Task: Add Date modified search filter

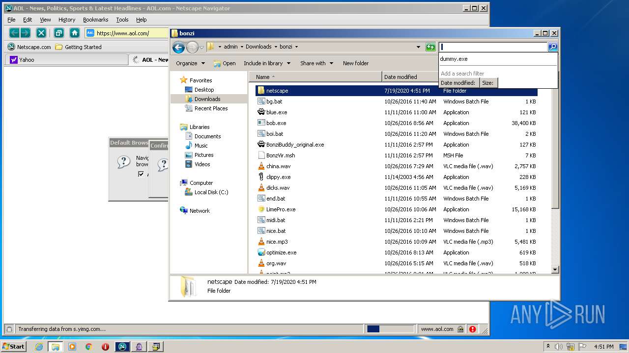Action: (458, 83)
